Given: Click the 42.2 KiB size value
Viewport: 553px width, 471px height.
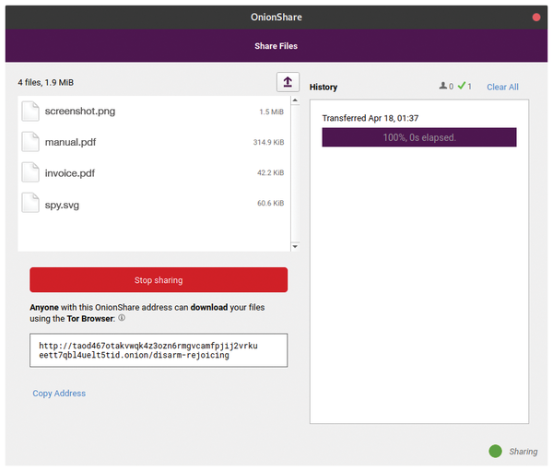Looking at the screenshot, I should pos(270,172).
